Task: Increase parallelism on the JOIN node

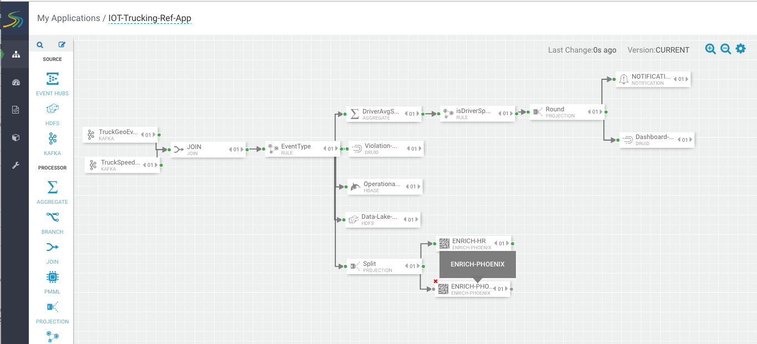Action: pos(242,150)
